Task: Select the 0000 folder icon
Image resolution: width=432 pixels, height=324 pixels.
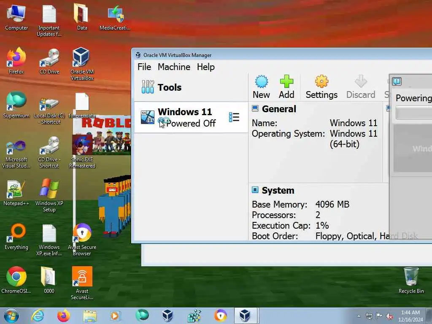Action: pos(49,280)
